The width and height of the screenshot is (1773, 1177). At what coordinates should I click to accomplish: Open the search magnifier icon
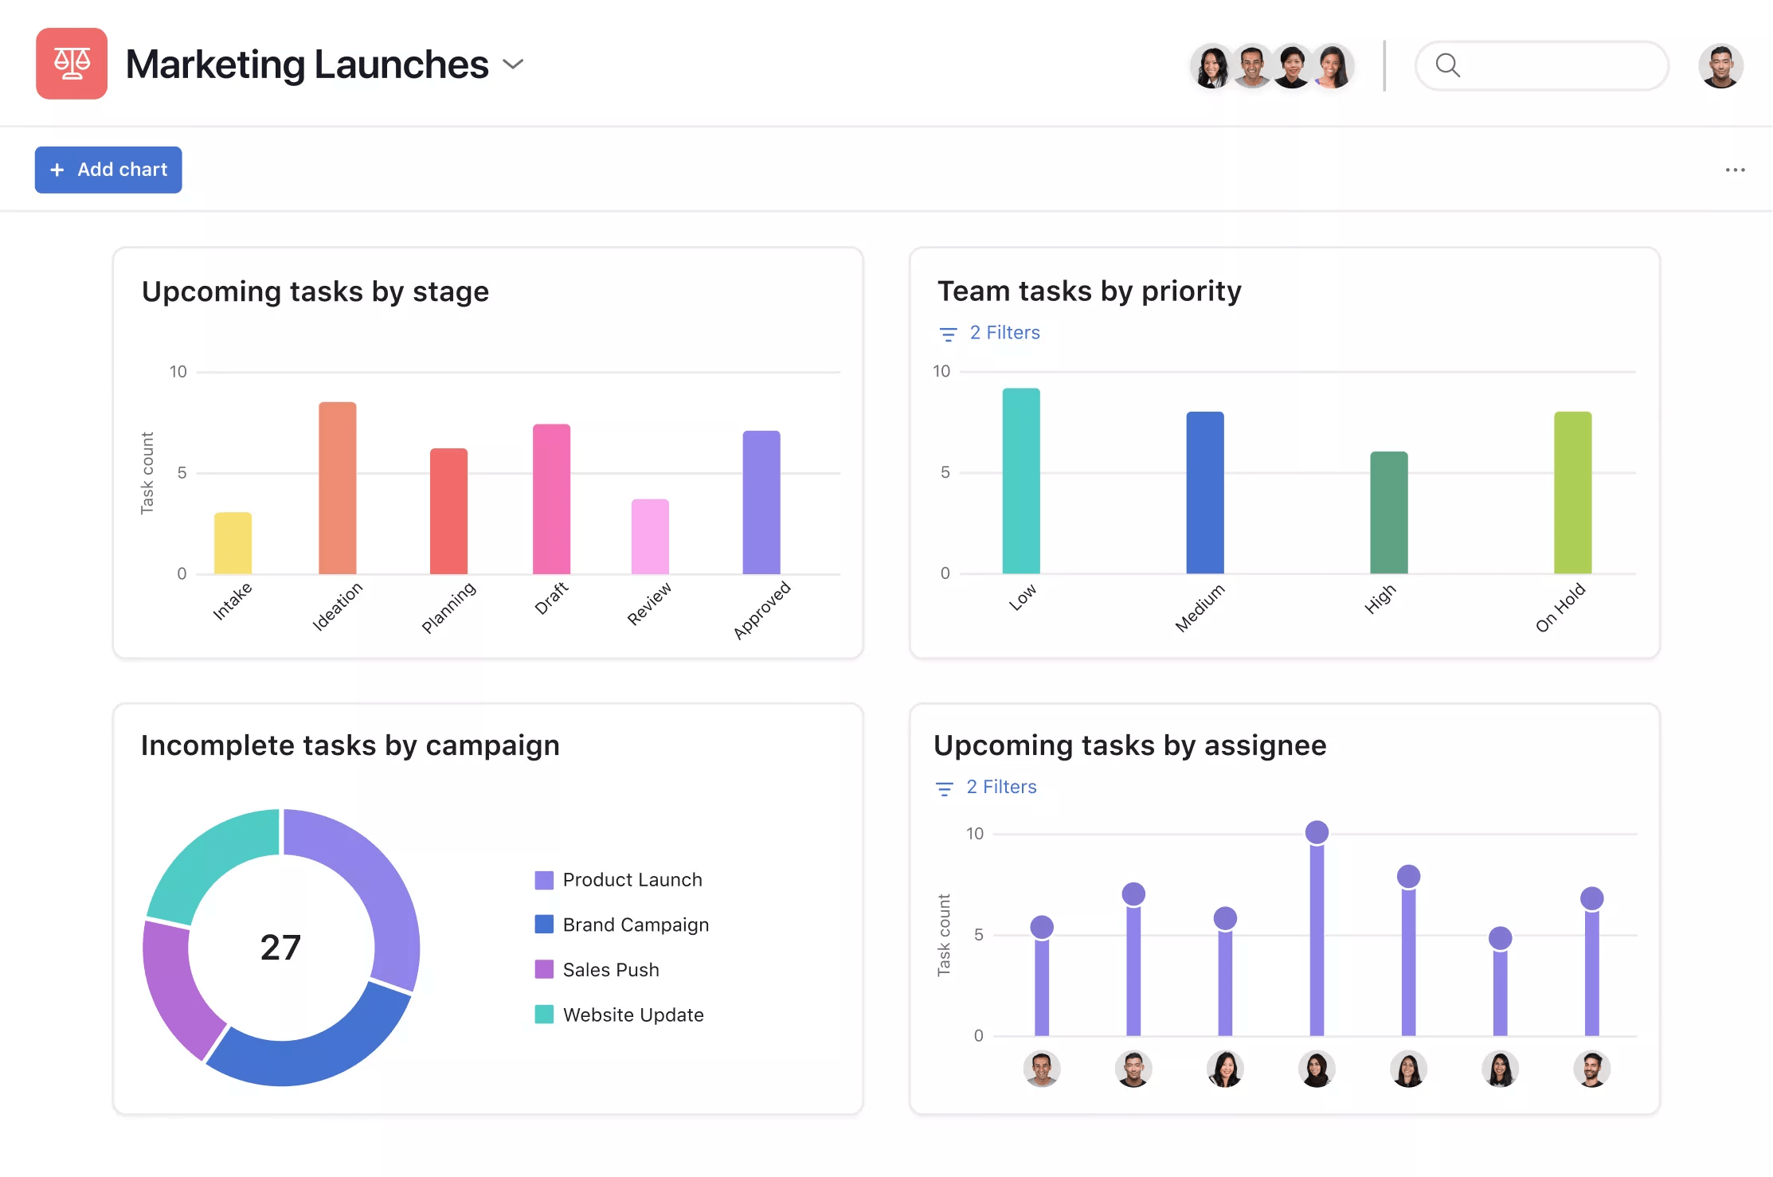click(1448, 66)
